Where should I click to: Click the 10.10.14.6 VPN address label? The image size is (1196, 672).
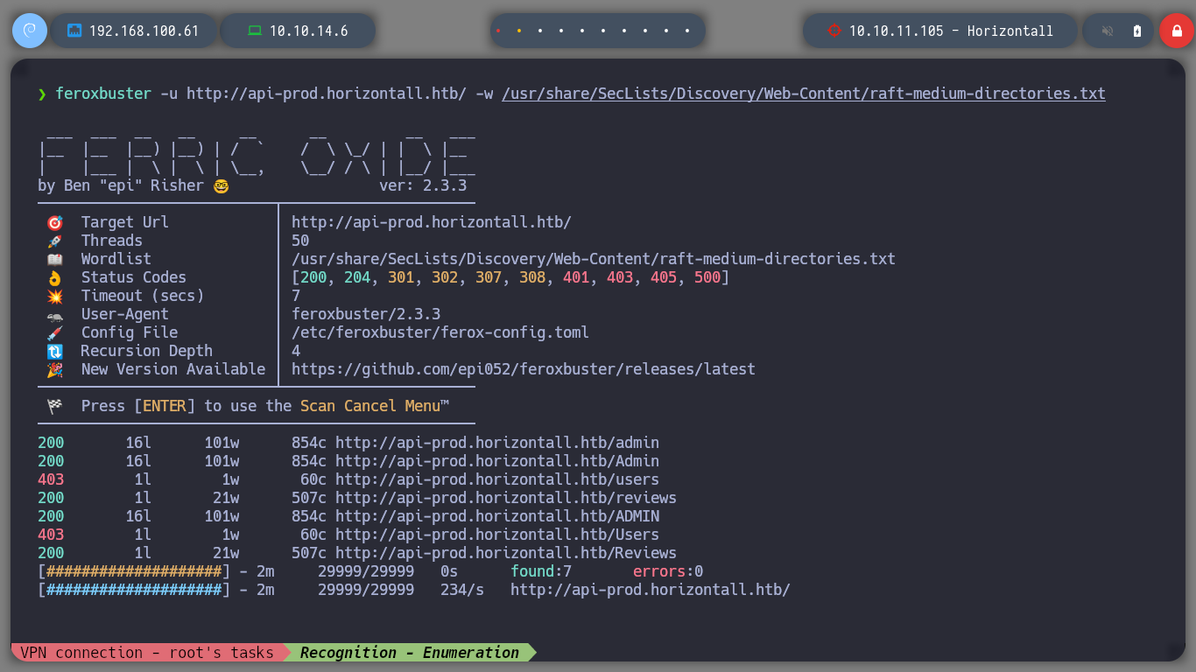(x=308, y=31)
